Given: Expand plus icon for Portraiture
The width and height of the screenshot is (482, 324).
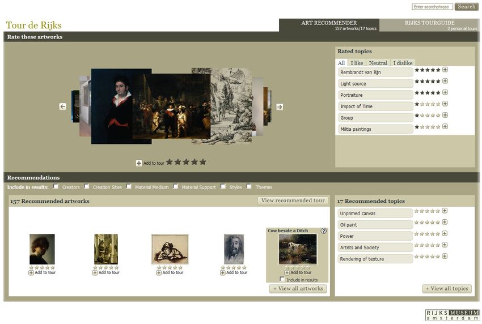Looking at the screenshot, I should 445,92.
